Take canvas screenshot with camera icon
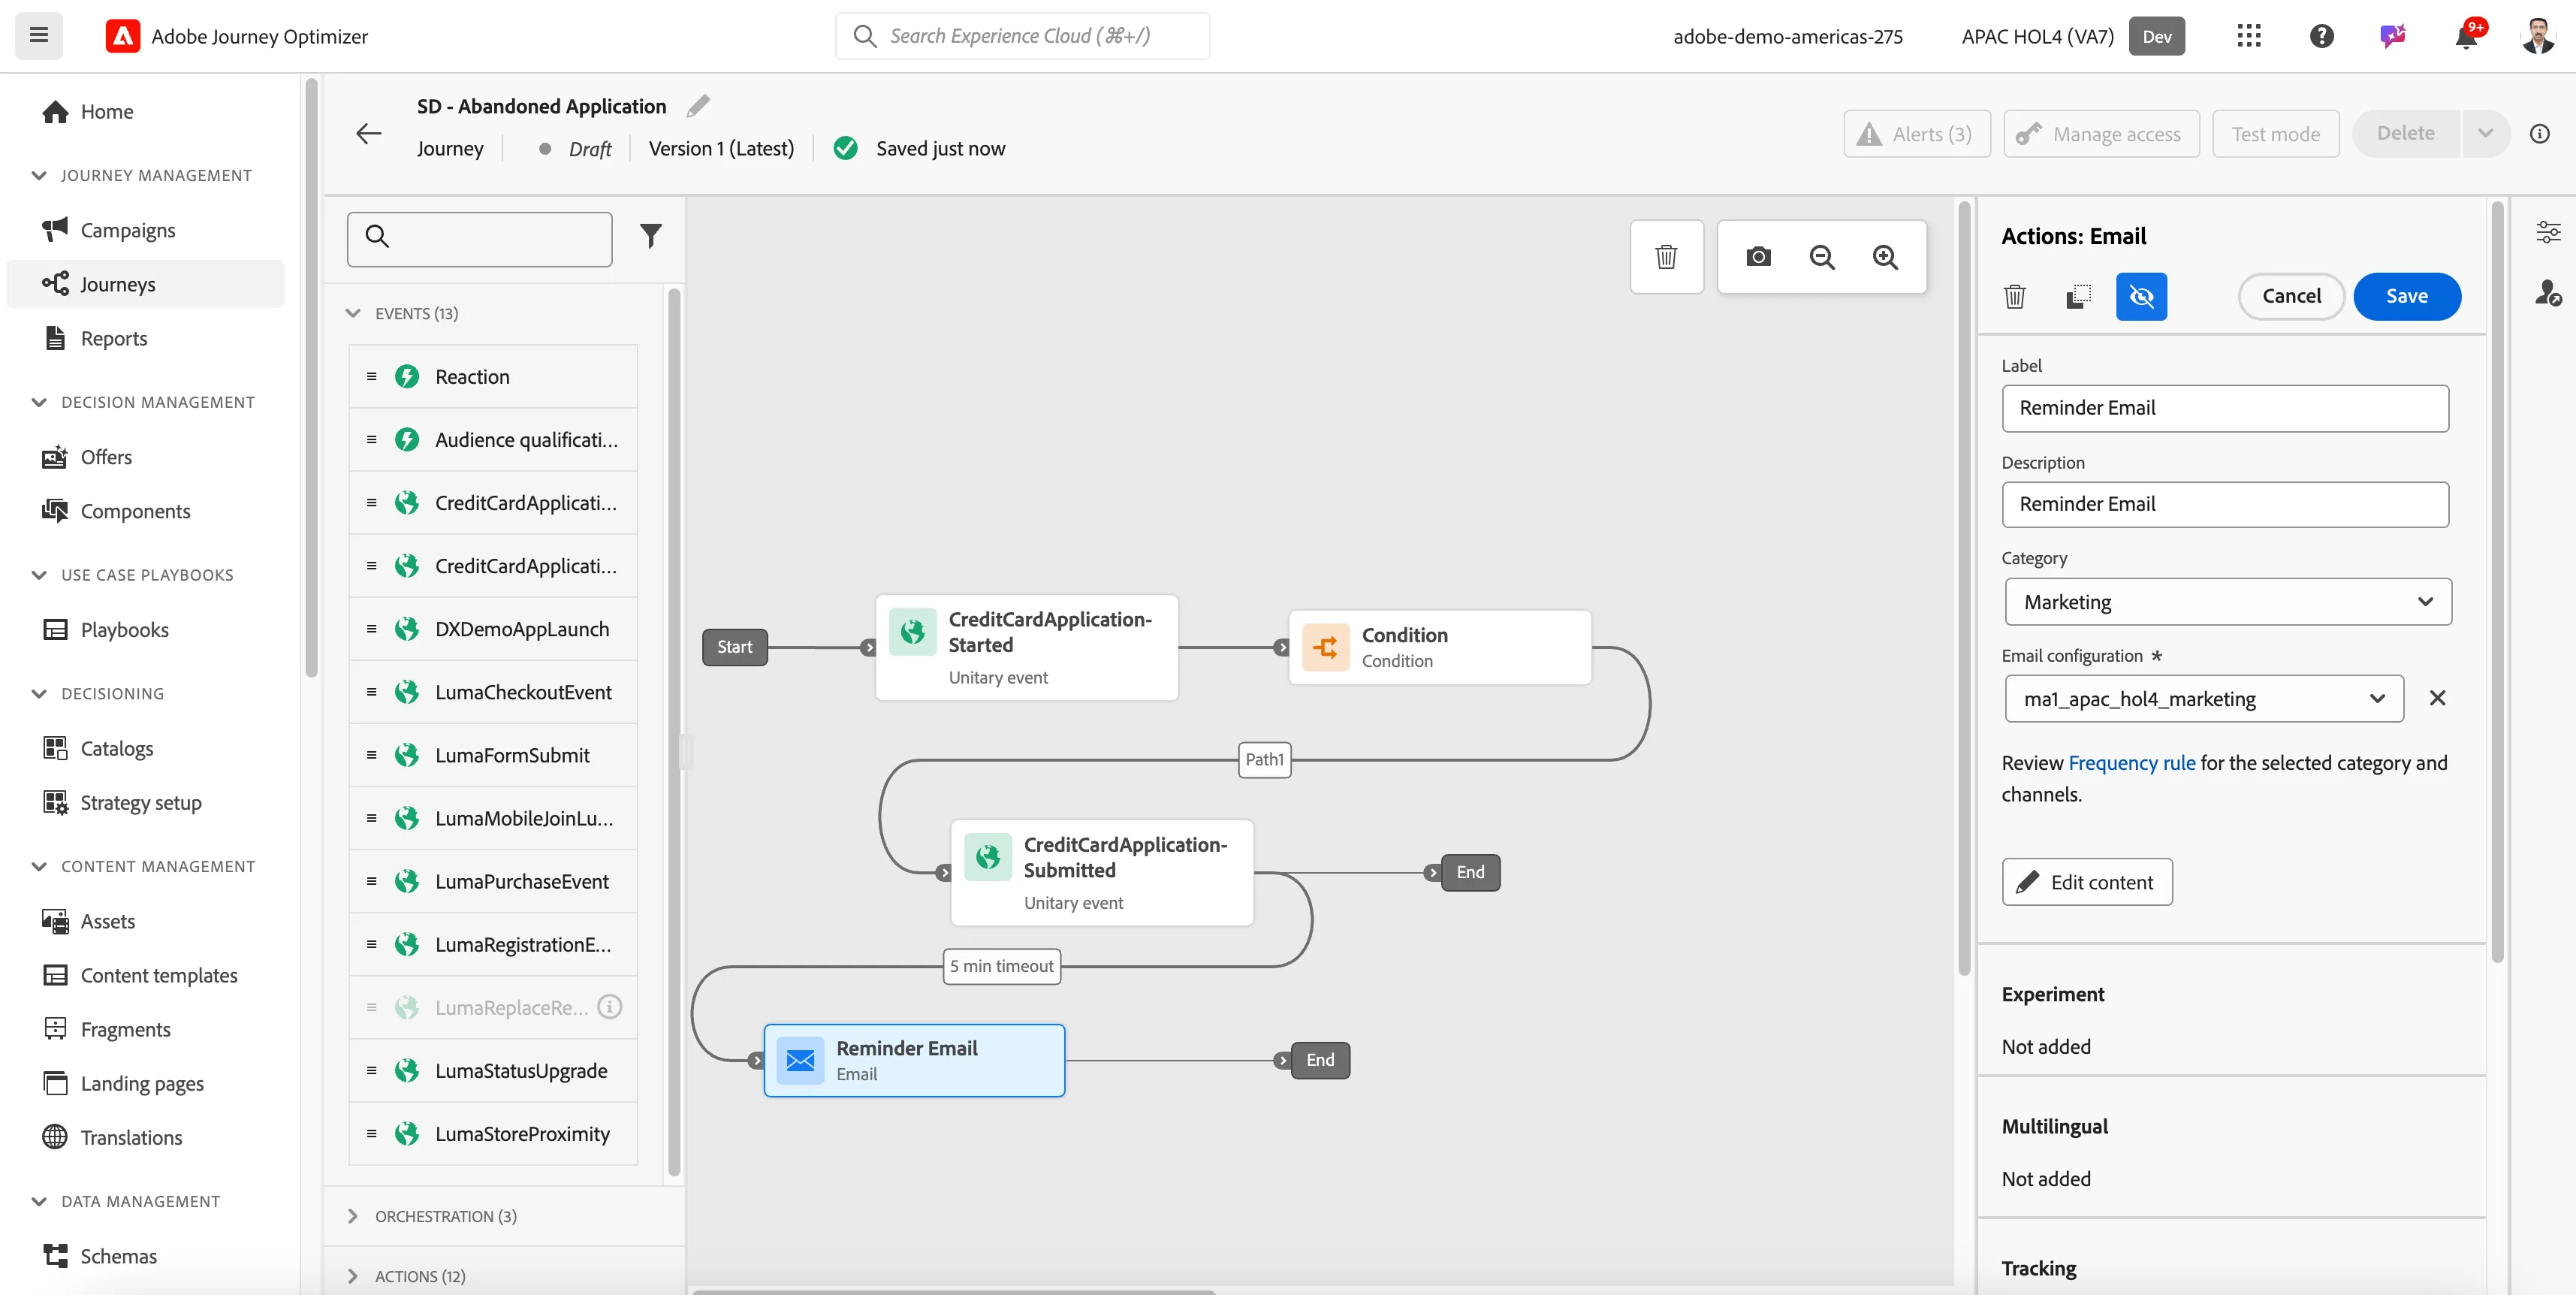2576x1295 pixels. click(1758, 257)
